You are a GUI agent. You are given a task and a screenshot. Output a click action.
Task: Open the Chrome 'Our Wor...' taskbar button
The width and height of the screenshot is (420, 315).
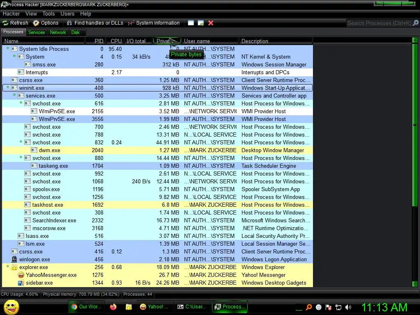click(x=87, y=307)
